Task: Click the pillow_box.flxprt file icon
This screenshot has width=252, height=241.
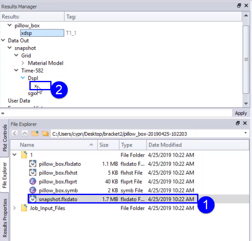Action: point(33,181)
